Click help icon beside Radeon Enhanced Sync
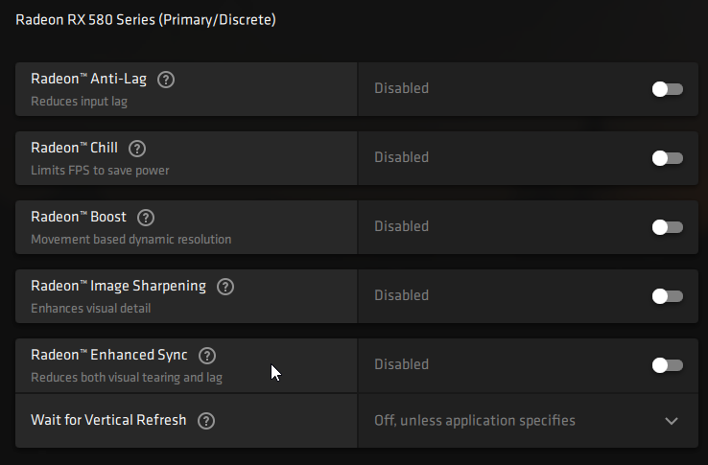This screenshot has height=465, width=708. [x=206, y=356]
